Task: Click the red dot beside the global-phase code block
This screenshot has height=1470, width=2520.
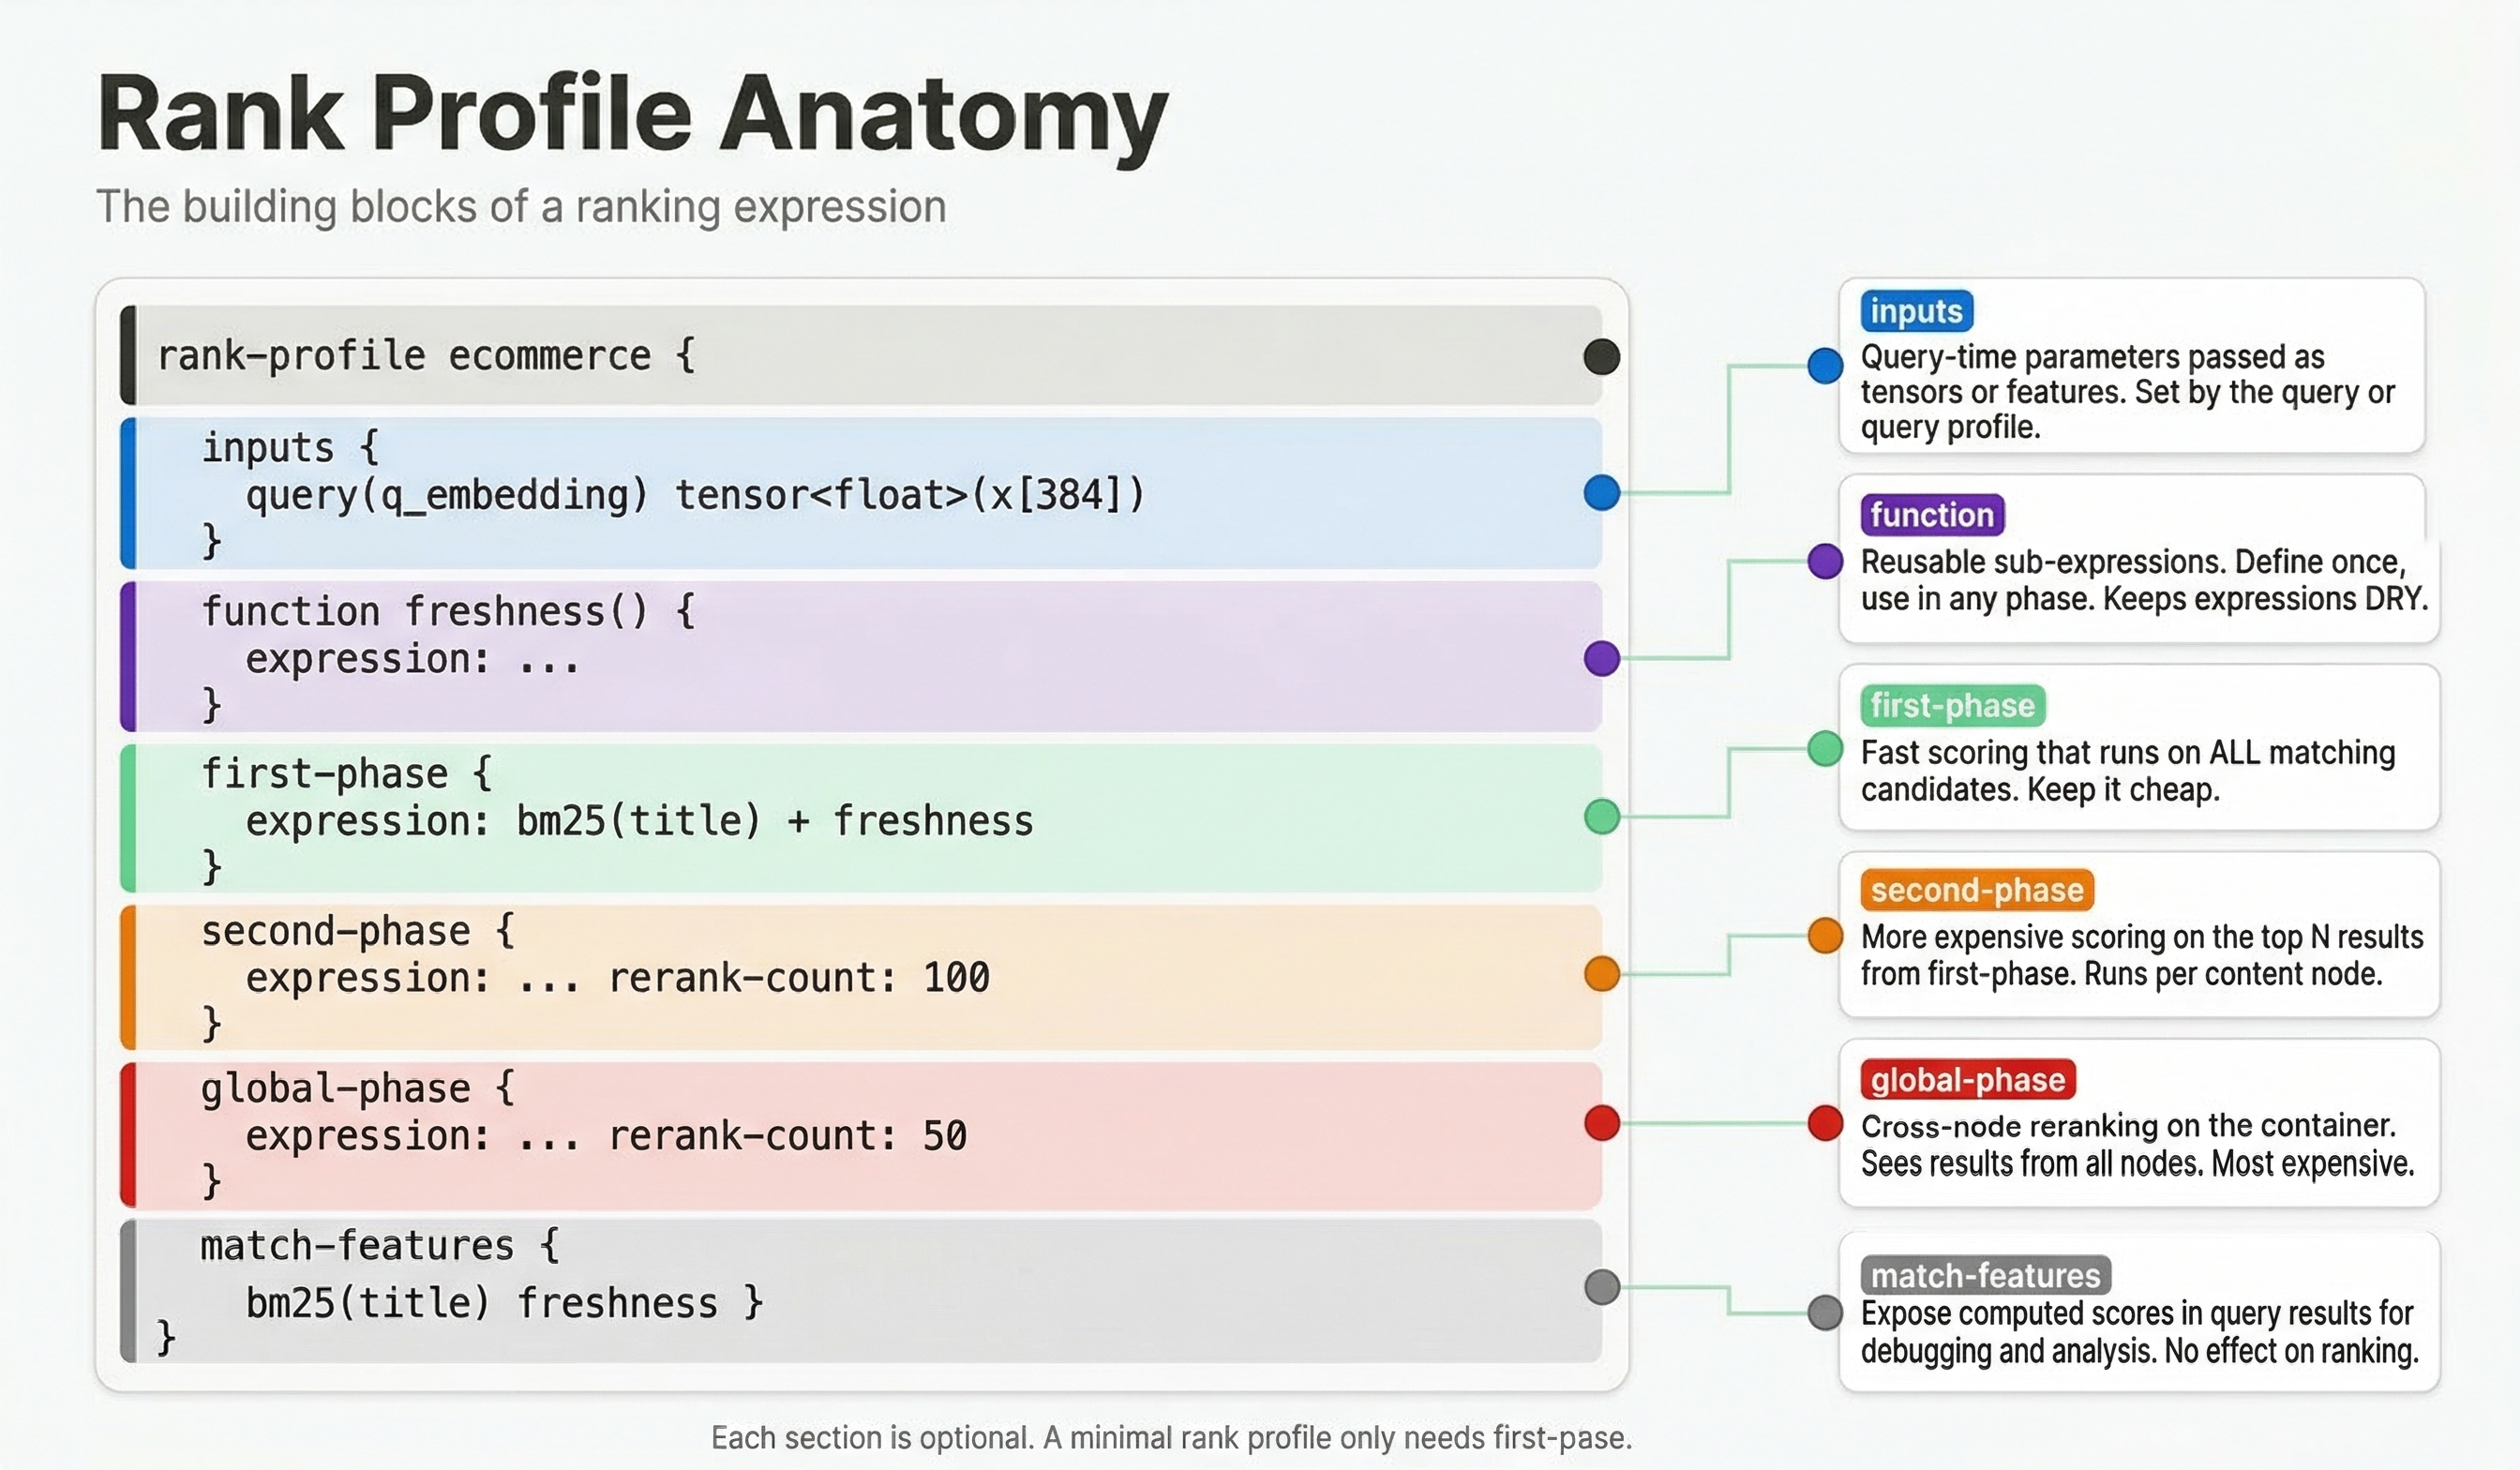Action: point(1601,1122)
